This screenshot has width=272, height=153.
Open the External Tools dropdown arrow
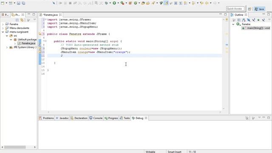coord(126,3)
